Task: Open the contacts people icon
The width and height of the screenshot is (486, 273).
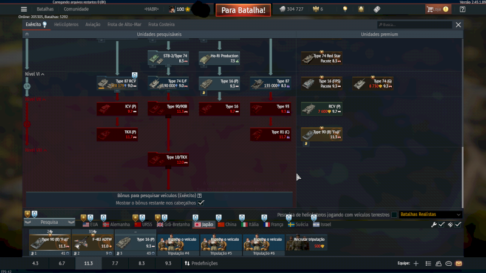Action: pyautogui.click(x=439, y=263)
